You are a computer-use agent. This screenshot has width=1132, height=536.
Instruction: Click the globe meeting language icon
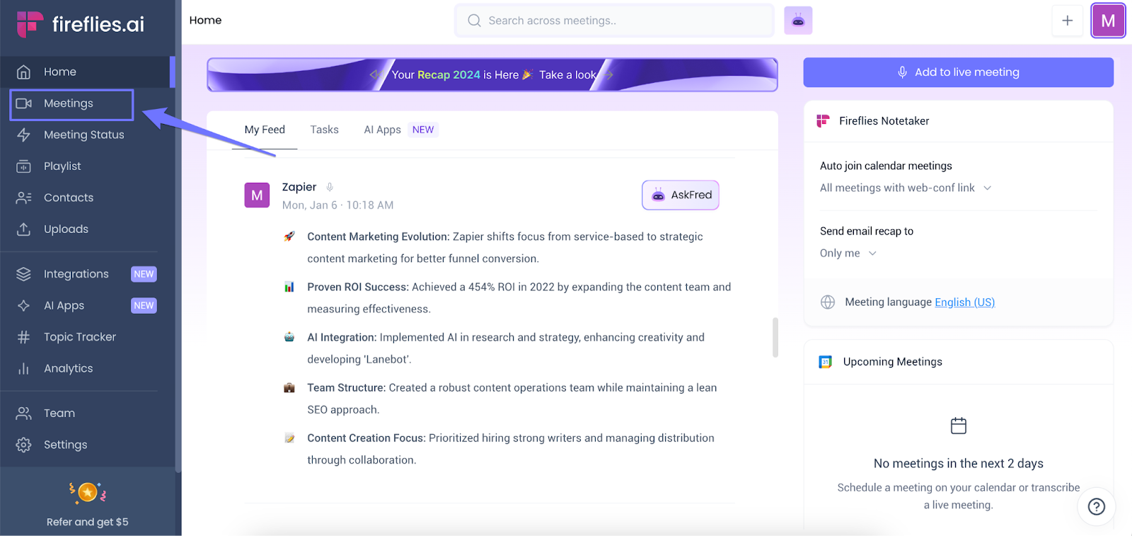tap(828, 302)
